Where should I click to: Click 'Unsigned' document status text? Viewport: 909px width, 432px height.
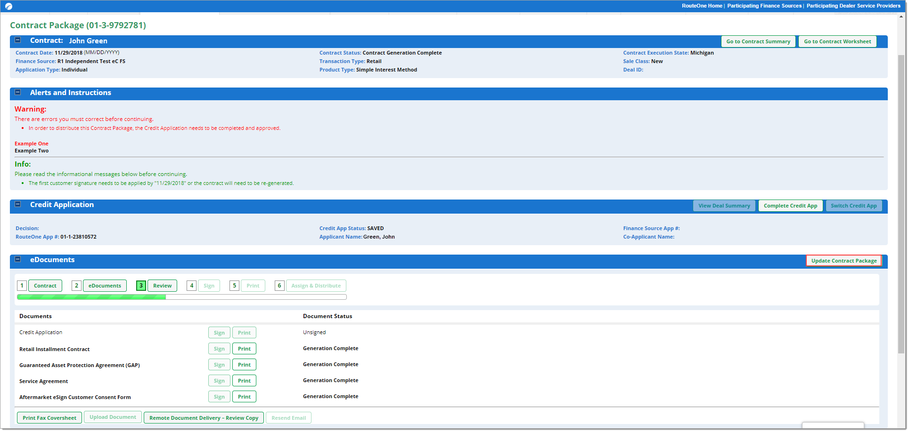tap(314, 332)
